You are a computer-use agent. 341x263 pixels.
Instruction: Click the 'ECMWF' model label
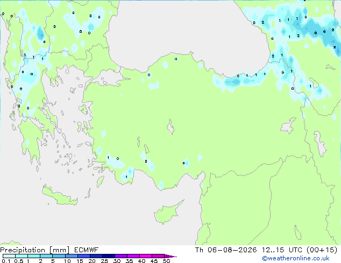pos(86,250)
